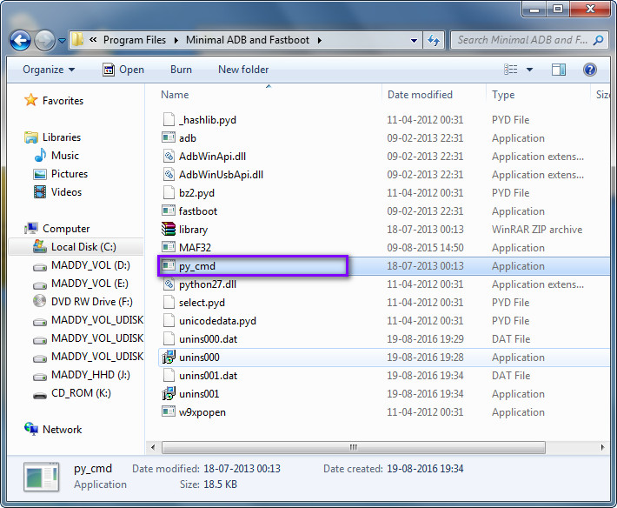Click the Forward navigation arrow

point(44,40)
